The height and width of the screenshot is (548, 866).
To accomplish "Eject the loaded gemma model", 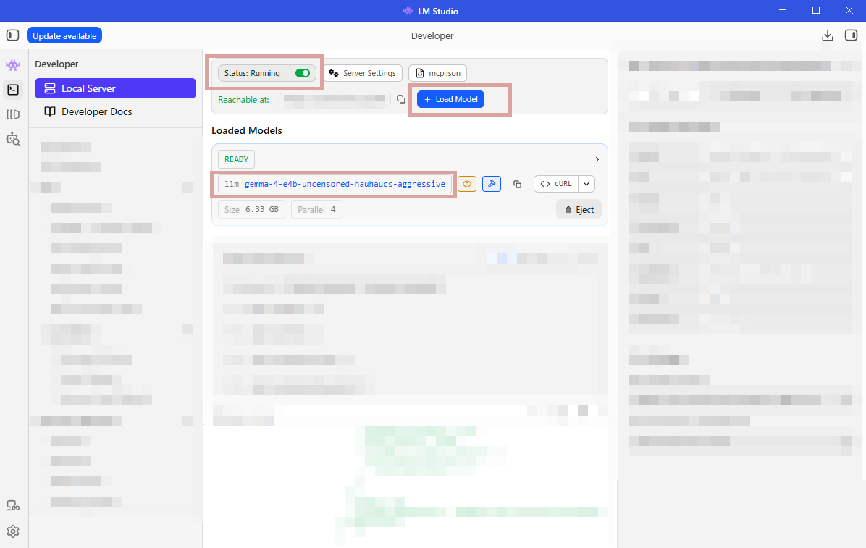I will (x=579, y=209).
